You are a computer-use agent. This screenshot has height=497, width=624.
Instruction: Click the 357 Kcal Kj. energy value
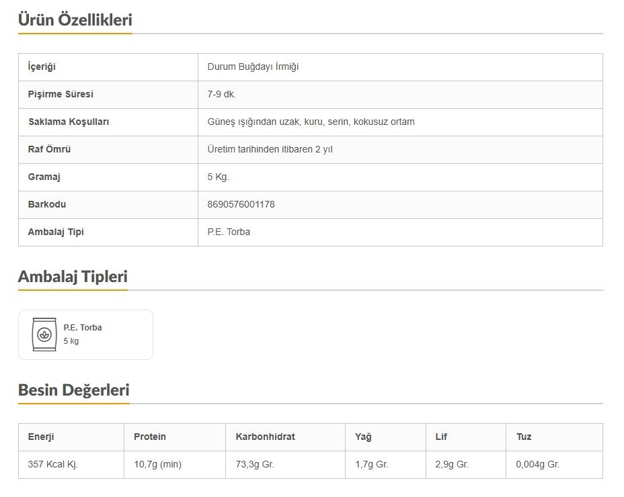tap(52, 464)
